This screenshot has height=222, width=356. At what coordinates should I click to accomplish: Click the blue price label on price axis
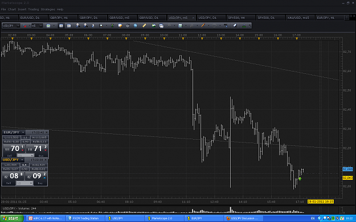pyautogui.click(x=347, y=169)
